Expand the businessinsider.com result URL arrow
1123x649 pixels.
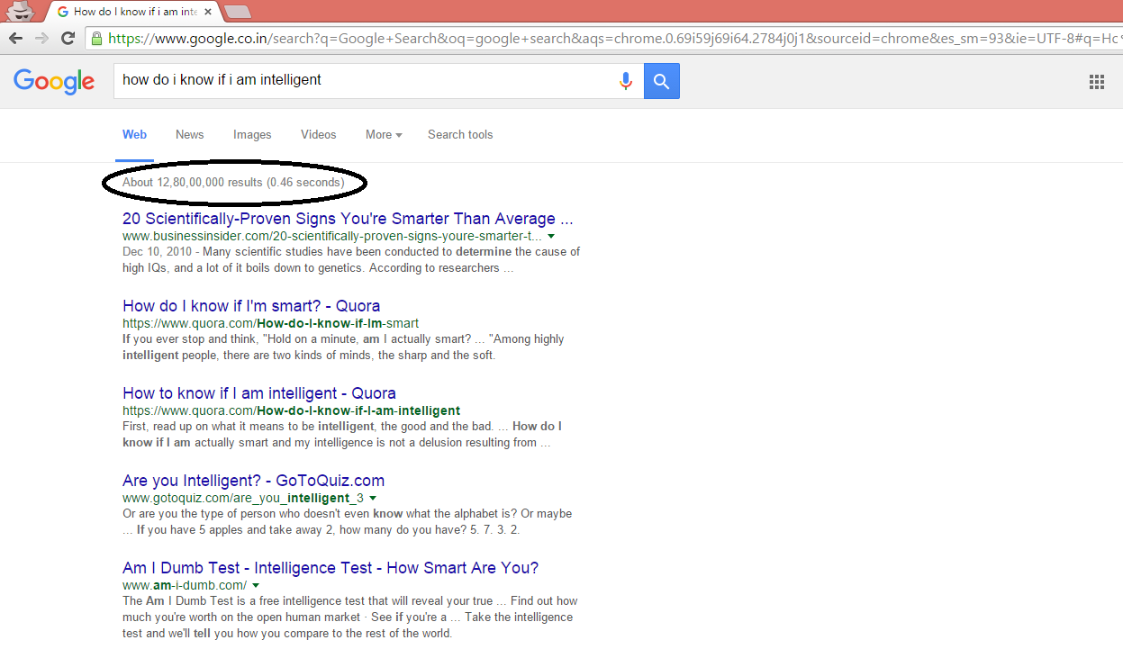551,236
